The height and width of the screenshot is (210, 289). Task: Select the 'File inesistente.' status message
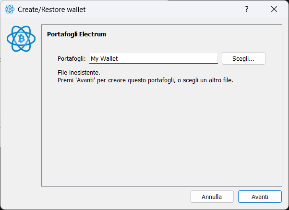point(79,73)
